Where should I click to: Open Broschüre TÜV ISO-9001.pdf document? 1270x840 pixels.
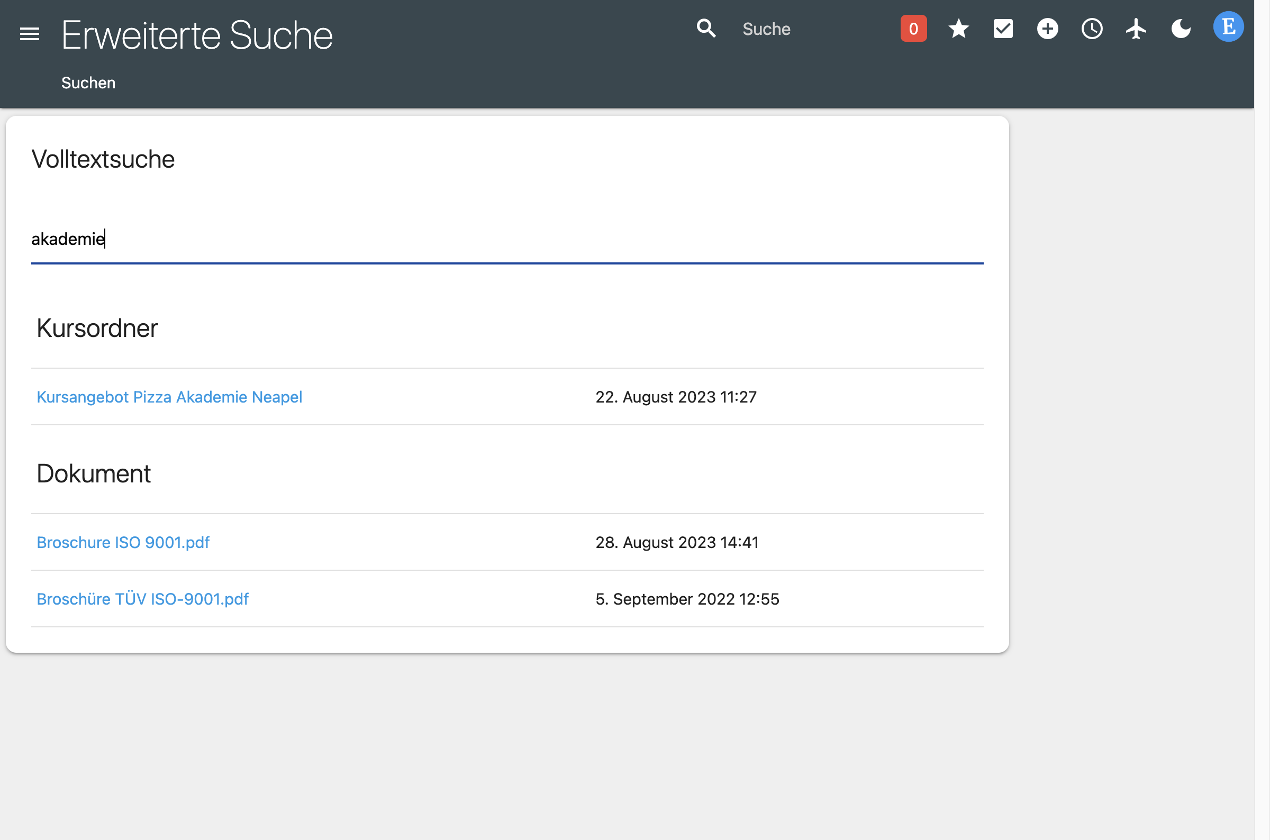[142, 599]
